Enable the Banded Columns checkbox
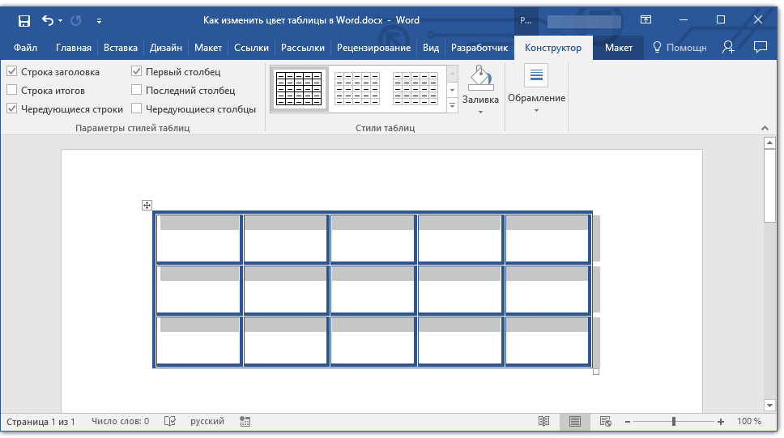The image size is (784, 438). tap(137, 108)
